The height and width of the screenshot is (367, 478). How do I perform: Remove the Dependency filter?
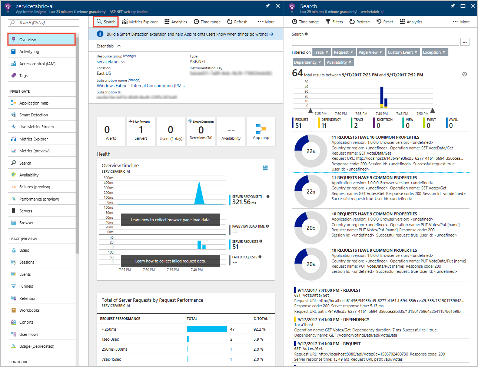320,62
